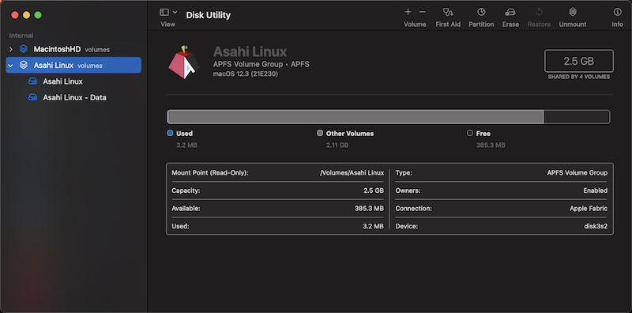
Task: Click the 'SHARED BY 4 VOLUMES' label
Action: tap(579, 77)
